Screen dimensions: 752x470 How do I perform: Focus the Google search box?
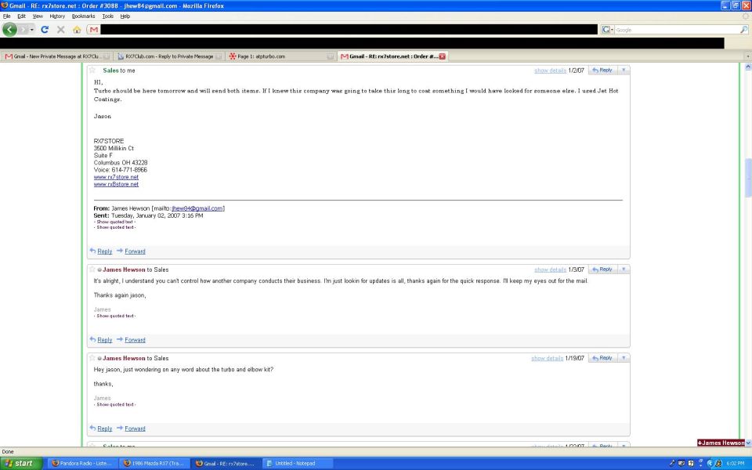[x=676, y=30]
